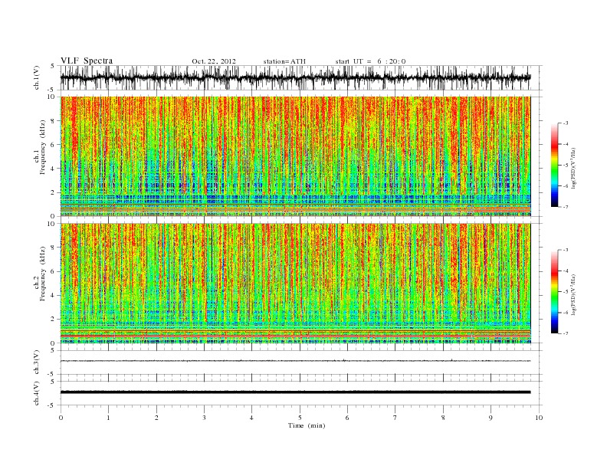Image resolution: width=607 pixels, height=469 pixels.
Task: Click the '-3' value on ch.1 color bar
Action: (x=565, y=123)
